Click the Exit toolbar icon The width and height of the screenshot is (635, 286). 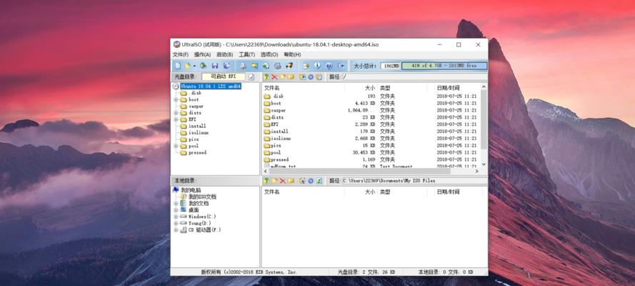click(x=341, y=66)
